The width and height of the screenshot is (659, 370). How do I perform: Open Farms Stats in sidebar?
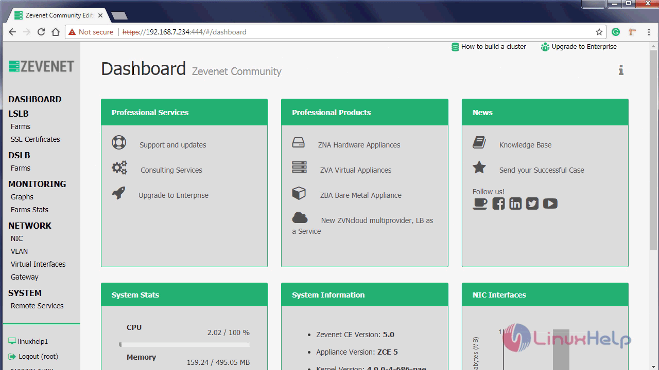tap(29, 210)
